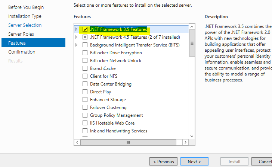This screenshot has width=272, height=167.
Task: Click the Previous button
Action: [163, 162]
